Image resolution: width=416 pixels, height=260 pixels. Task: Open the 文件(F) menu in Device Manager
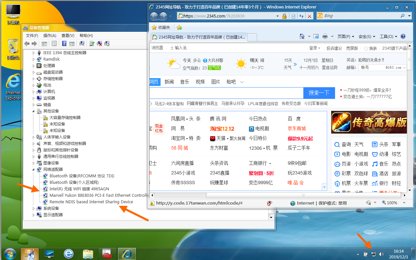[x=32, y=36]
